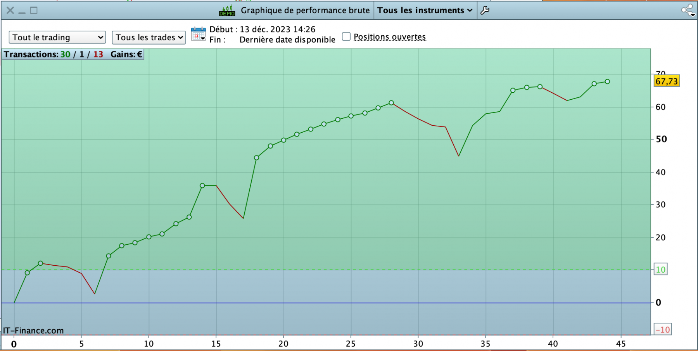Enable the Positions ouvertes checkbox

click(346, 36)
